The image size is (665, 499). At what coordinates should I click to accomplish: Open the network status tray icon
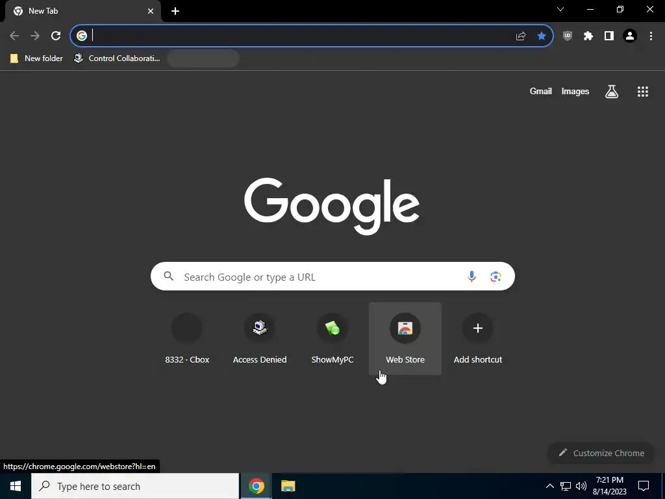pyautogui.click(x=566, y=486)
